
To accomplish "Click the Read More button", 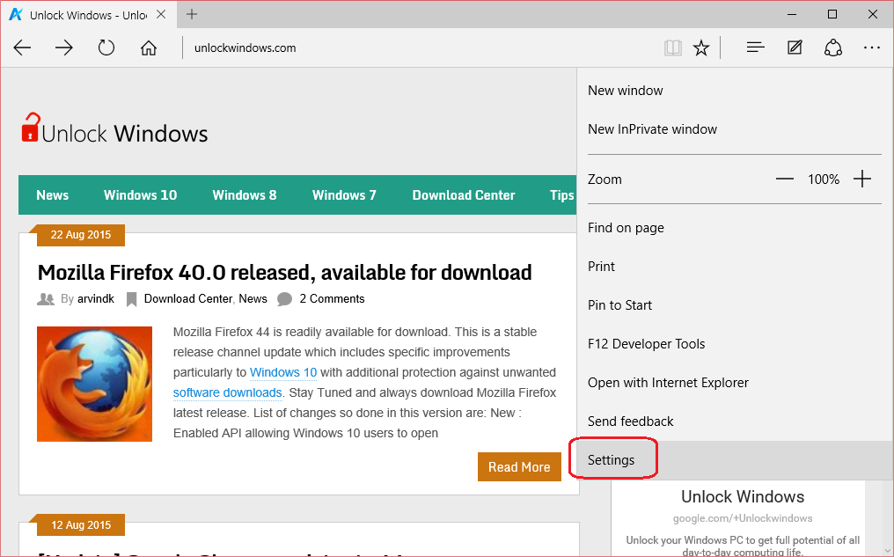I will [x=519, y=467].
